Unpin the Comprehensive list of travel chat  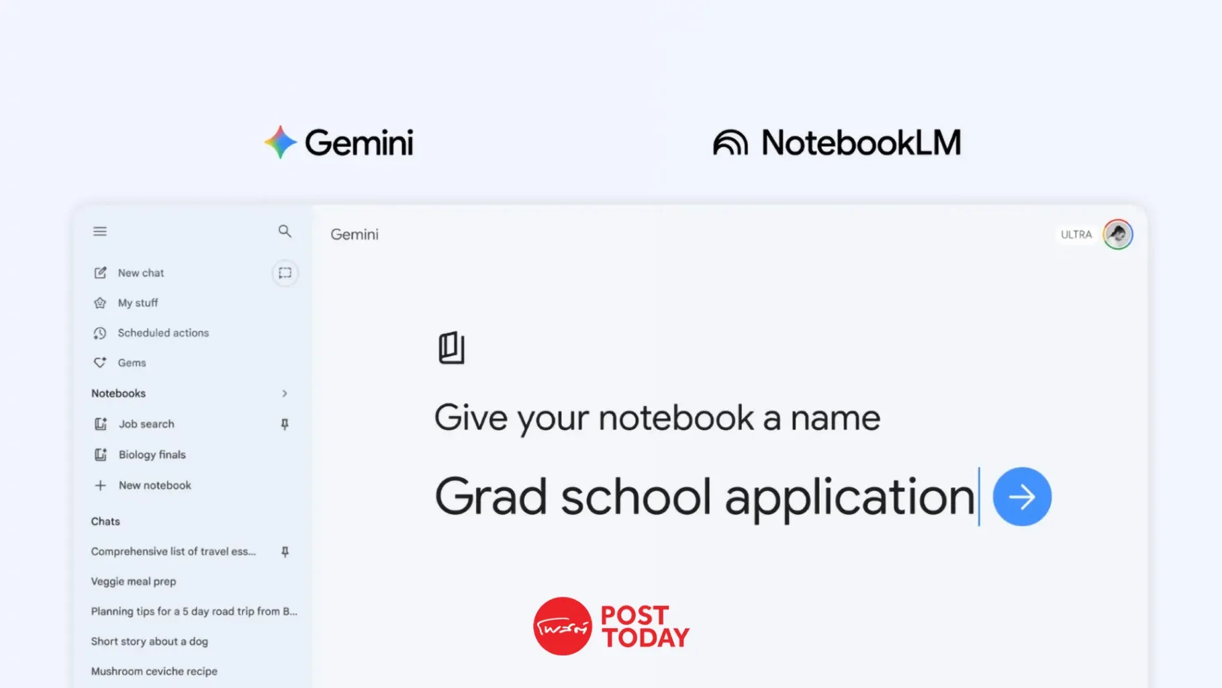285,552
